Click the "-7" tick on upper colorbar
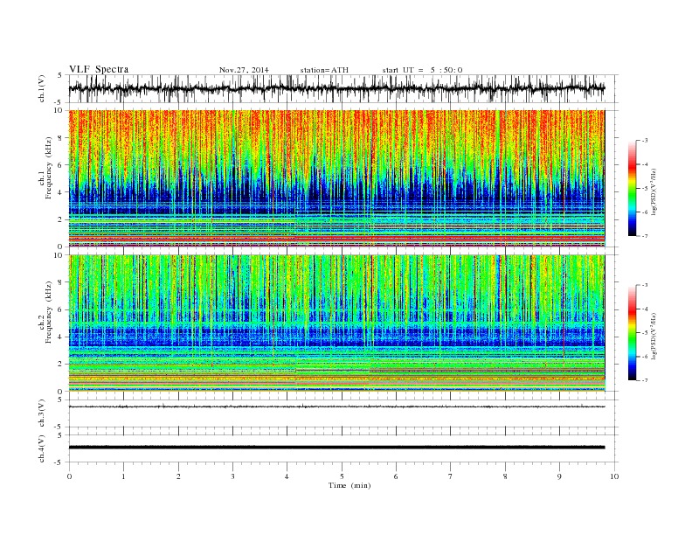The width and height of the screenshot is (692, 535). pyautogui.click(x=645, y=236)
